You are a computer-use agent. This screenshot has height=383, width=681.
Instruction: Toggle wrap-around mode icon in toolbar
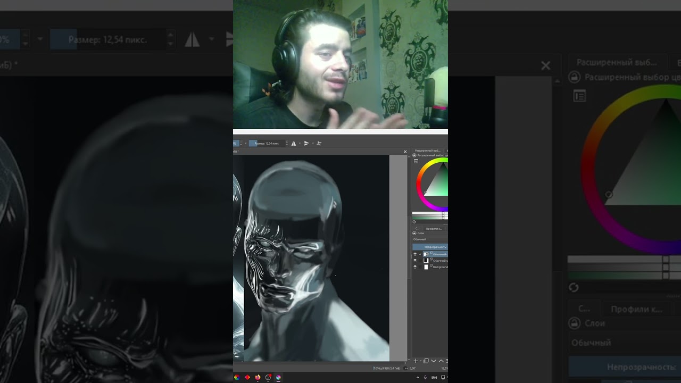(319, 143)
